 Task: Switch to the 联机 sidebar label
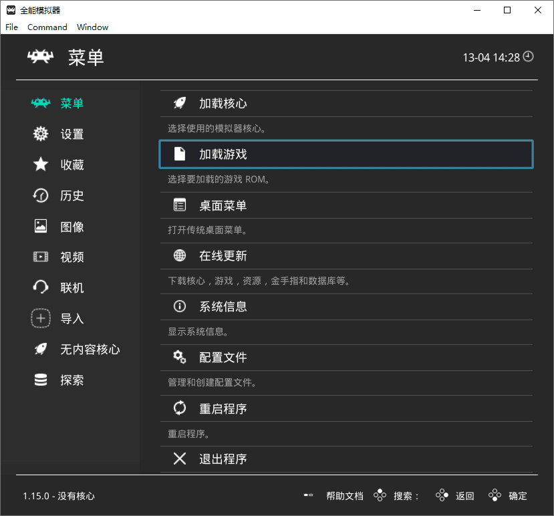pyautogui.click(x=72, y=287)
